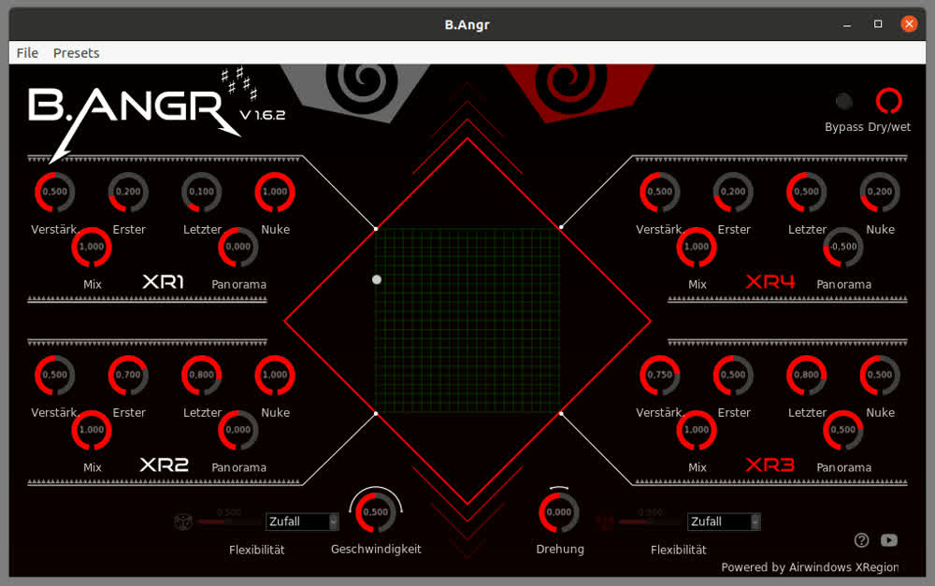This screenshot has height=586, width=935.
Task: Open the right Zufall dropdown
Action: coord(724,522)
